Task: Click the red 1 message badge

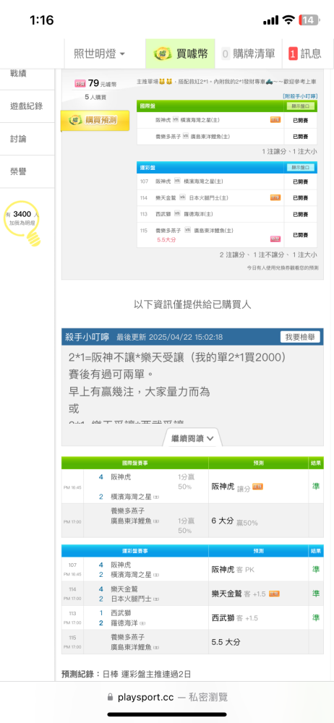Action: point(293,54)
